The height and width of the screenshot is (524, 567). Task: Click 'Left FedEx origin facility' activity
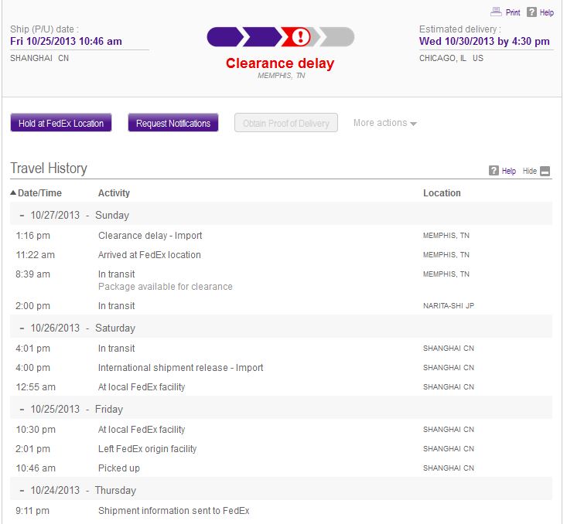click(x=147, y=449)
